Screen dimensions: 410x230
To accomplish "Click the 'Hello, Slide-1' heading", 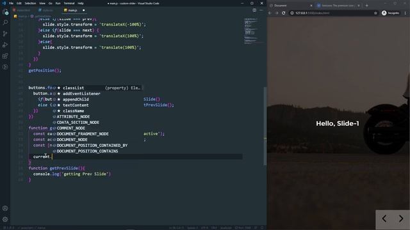I will [x=338, y=123].
